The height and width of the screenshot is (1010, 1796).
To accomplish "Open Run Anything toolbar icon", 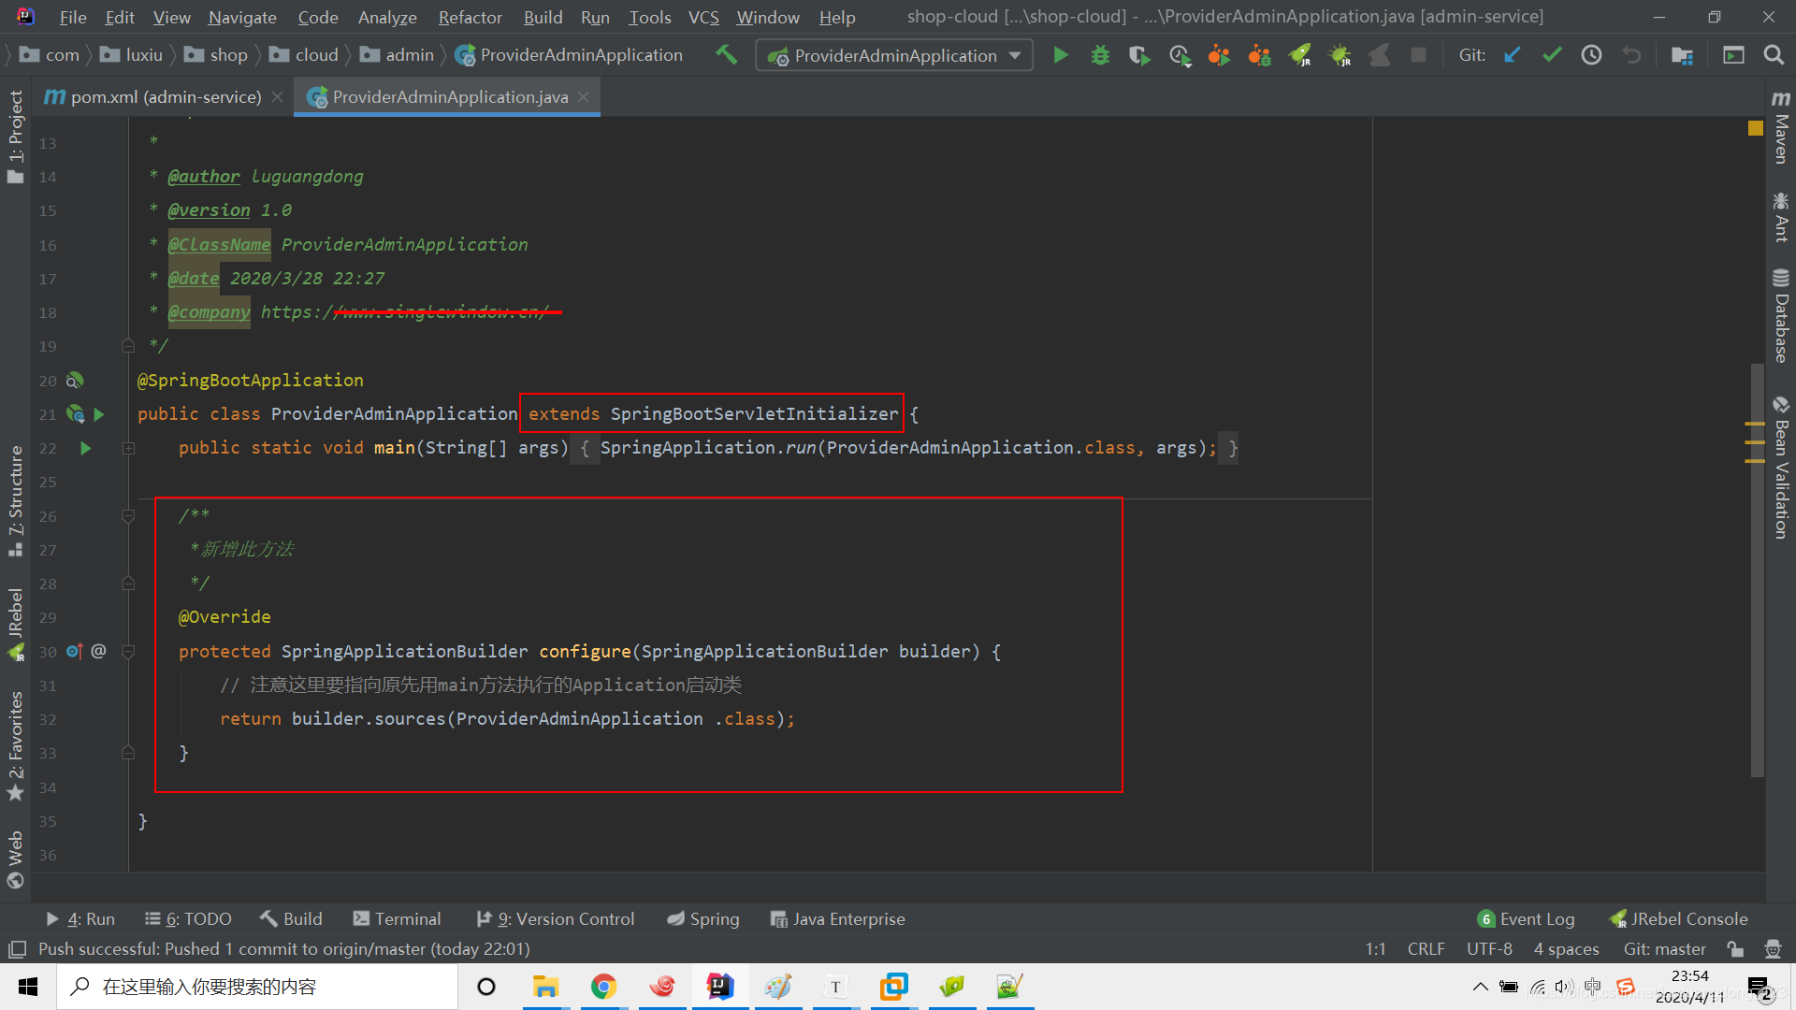I will coord(1733,55).
